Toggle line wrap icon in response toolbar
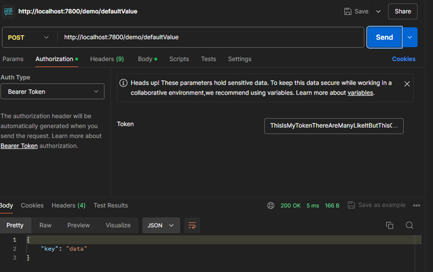 [x=192, y=226]
